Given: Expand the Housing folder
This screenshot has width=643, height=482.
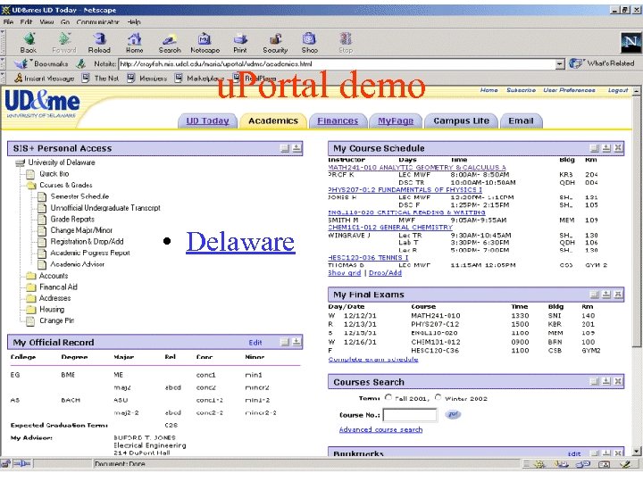Looking at the screenshot, I should click(x=31, y=310).
